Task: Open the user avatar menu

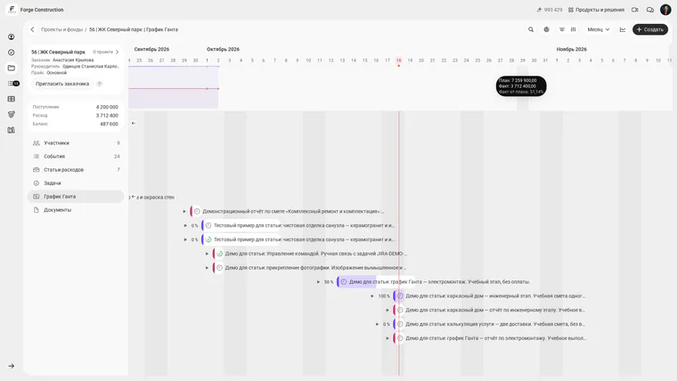Action: click(665, 10)
